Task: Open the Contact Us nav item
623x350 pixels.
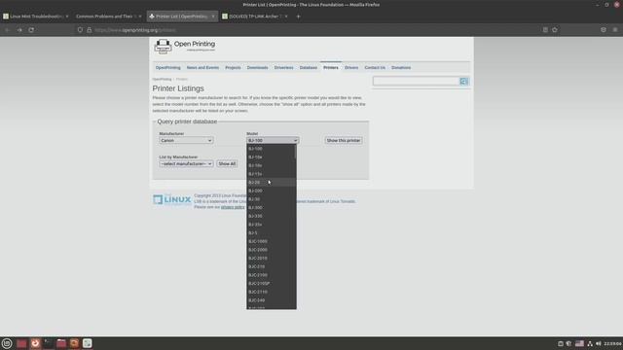Action: pos(375,68)
